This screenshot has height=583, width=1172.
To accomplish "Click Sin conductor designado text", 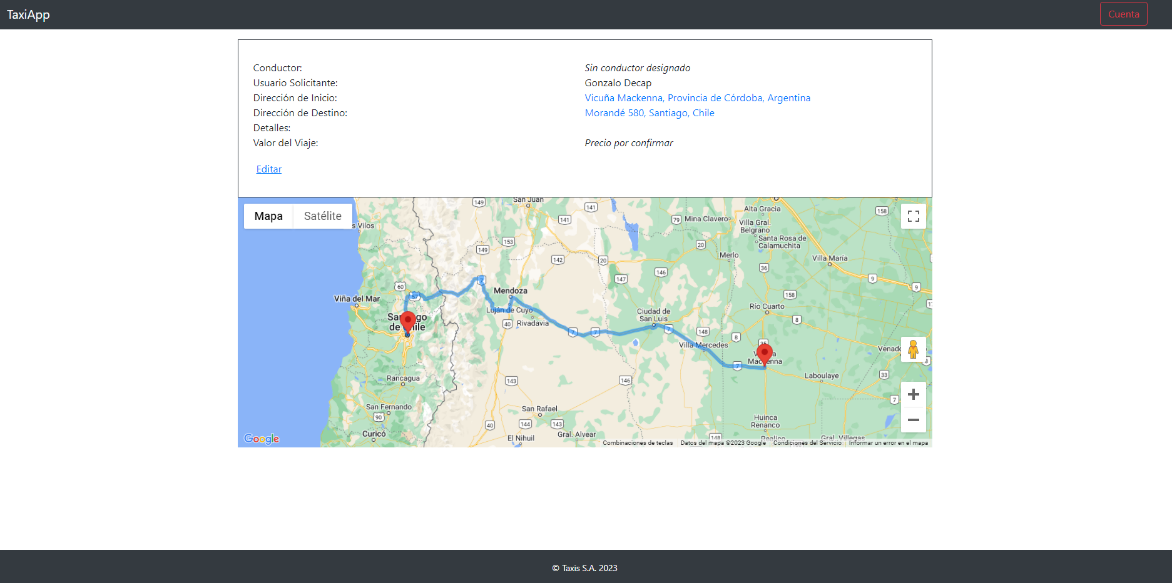I will click(x=638, y=67).
